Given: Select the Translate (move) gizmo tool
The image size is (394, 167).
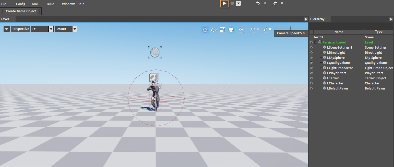Looking at the screenshot, I should click(205, 30).
